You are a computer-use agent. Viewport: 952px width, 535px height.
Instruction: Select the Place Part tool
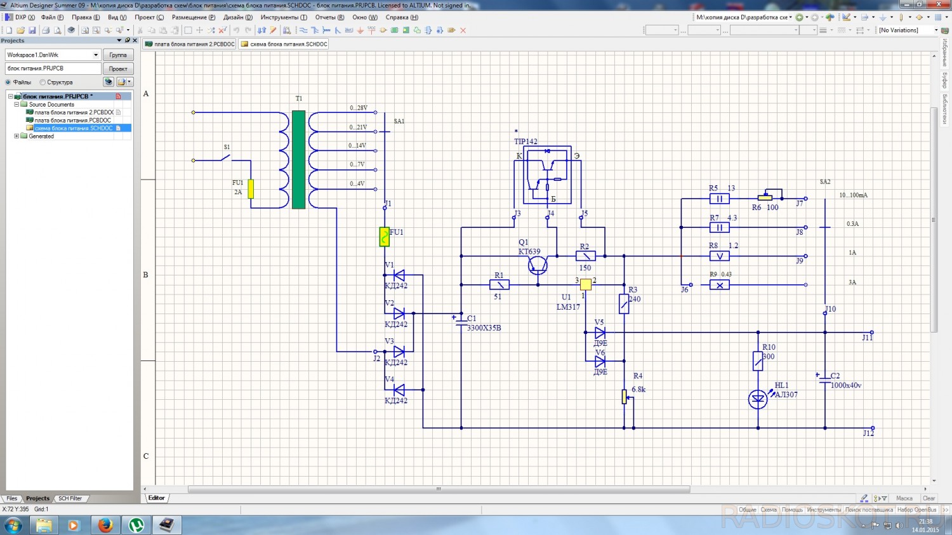click(383, 30)
